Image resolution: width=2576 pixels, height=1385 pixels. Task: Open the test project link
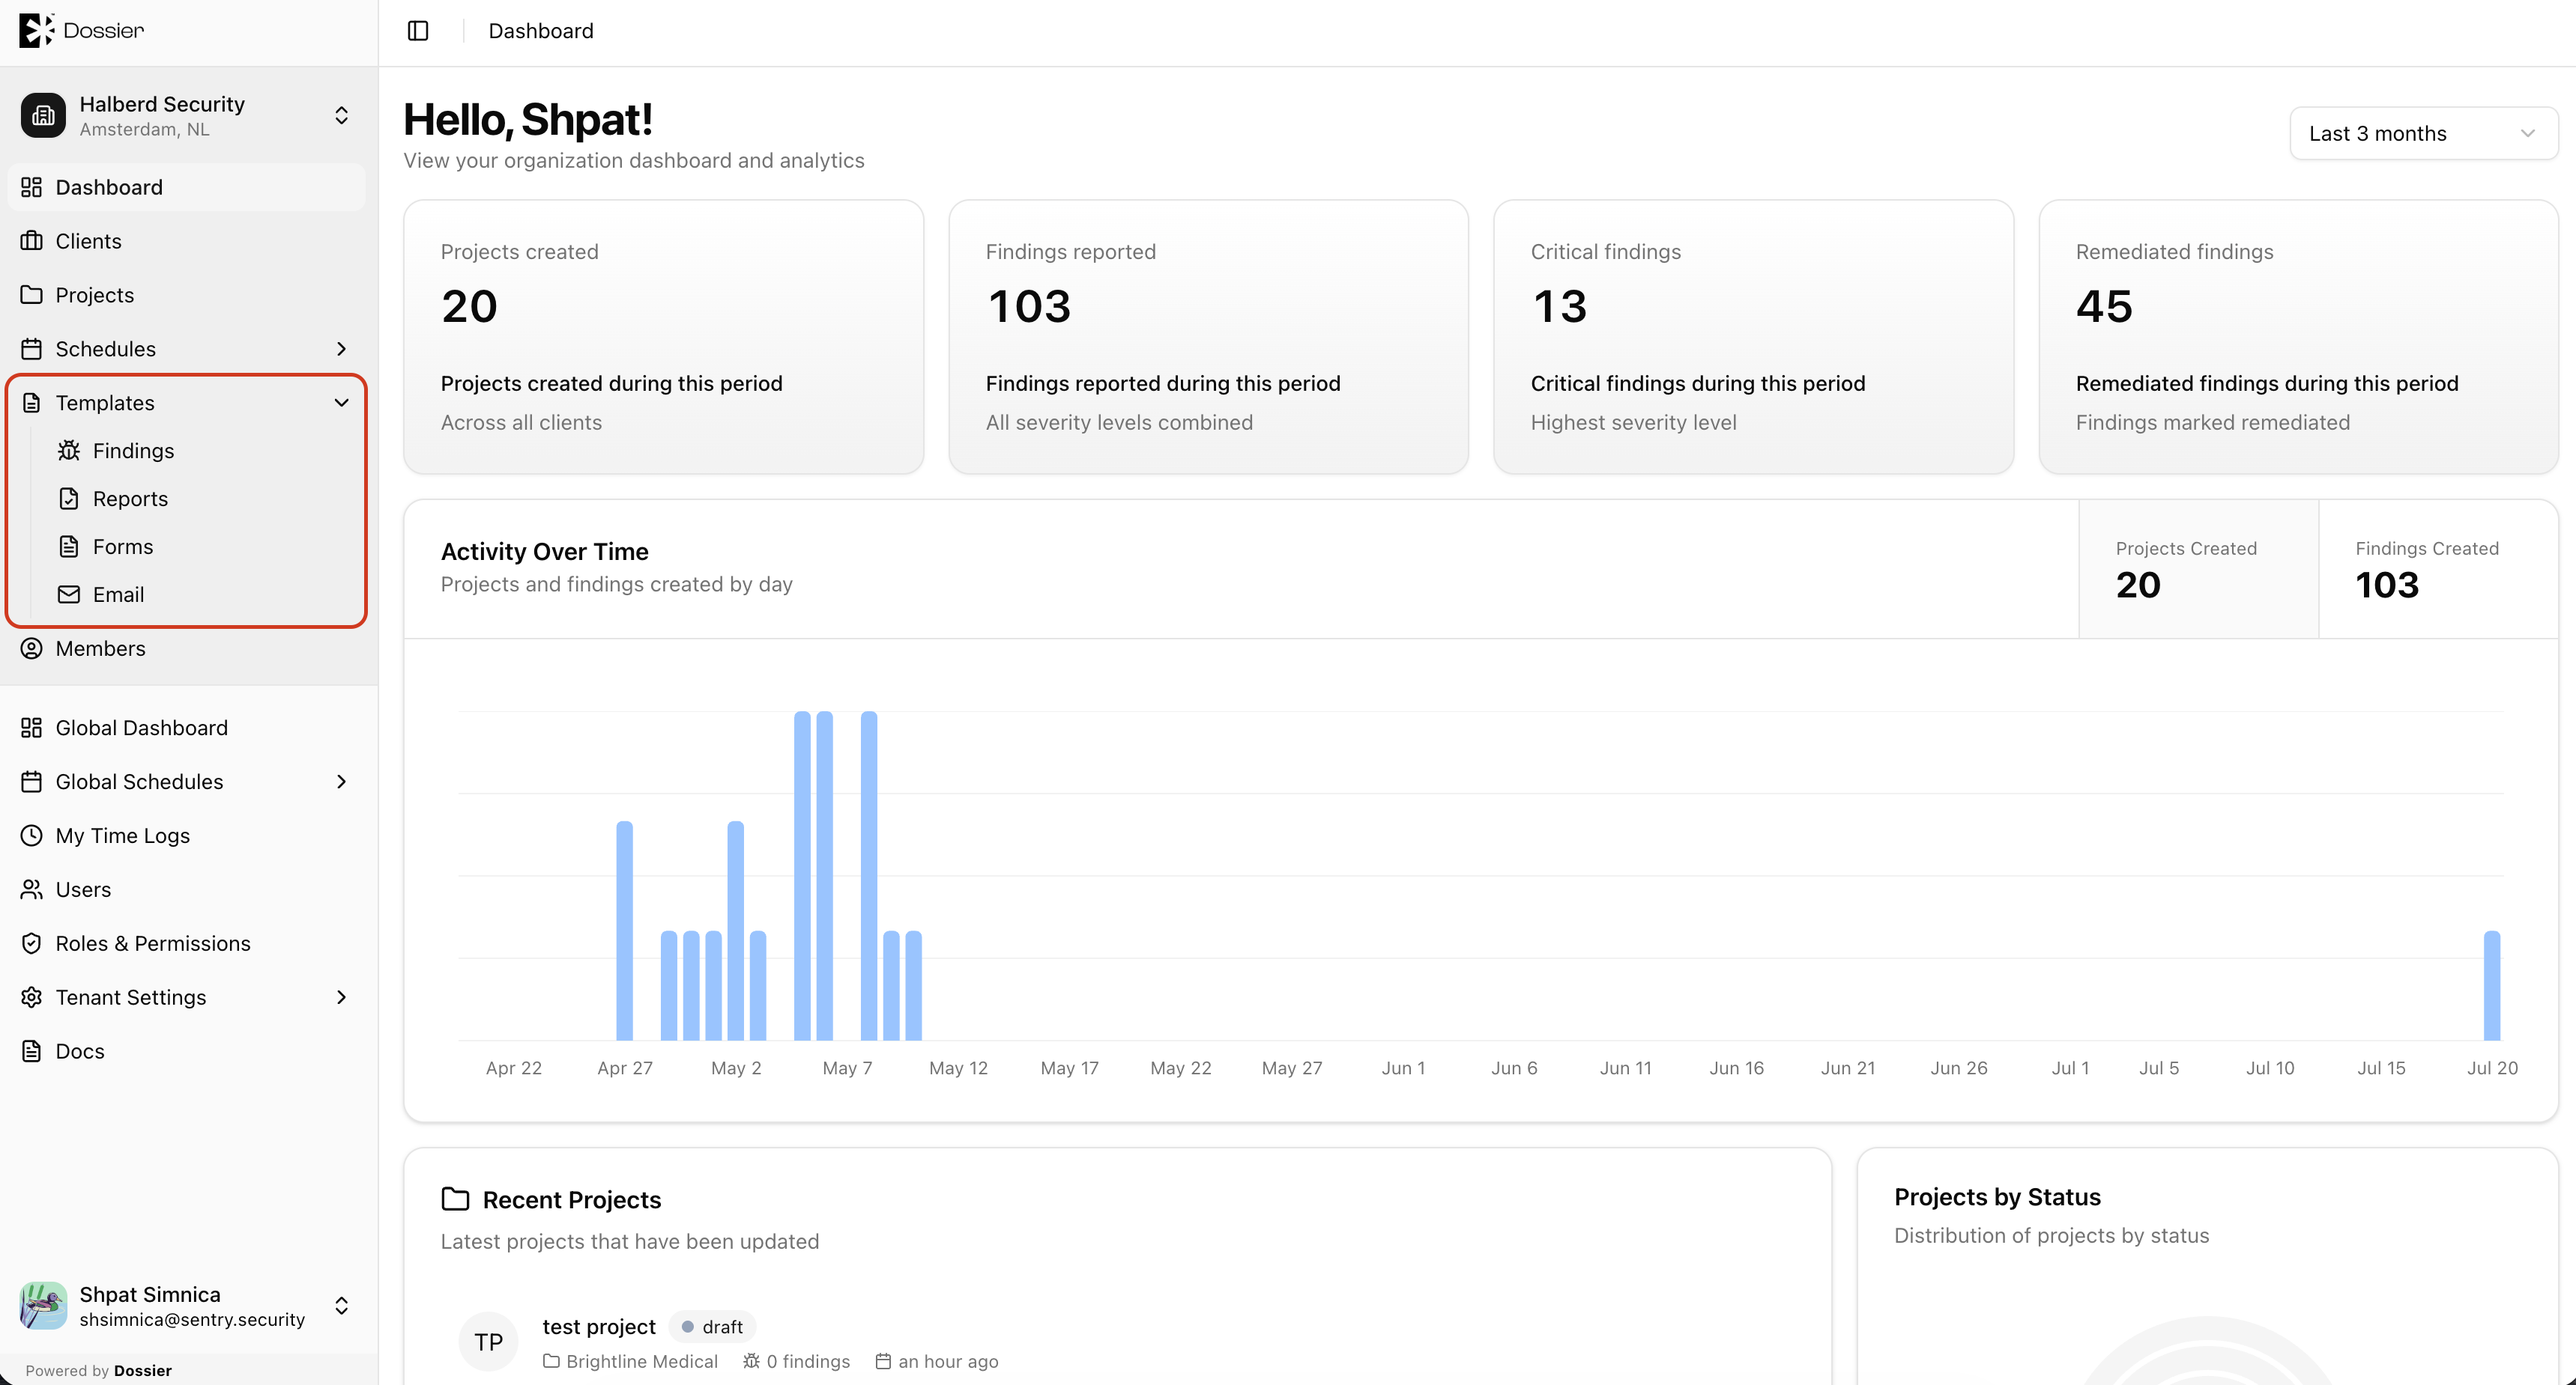pos(599,1327)
